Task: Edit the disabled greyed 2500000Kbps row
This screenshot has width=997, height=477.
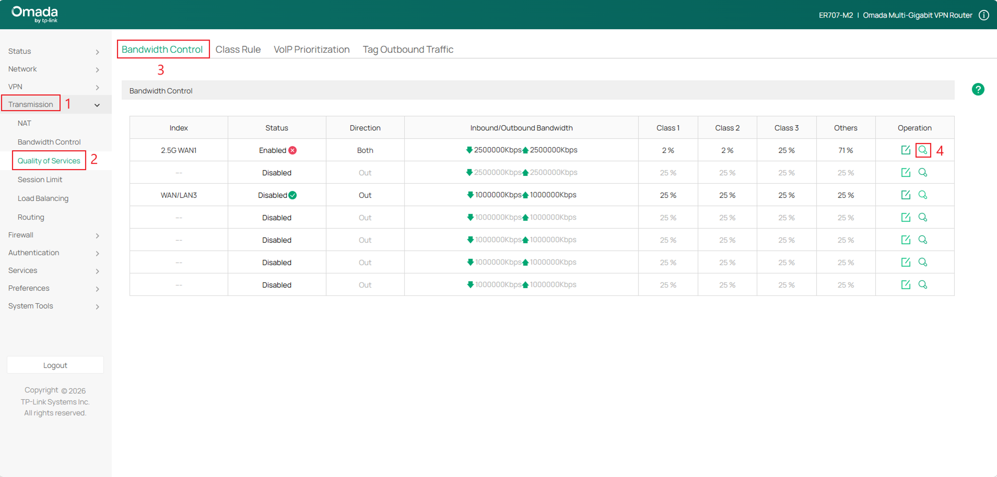Action: click(x=905, y=172)
